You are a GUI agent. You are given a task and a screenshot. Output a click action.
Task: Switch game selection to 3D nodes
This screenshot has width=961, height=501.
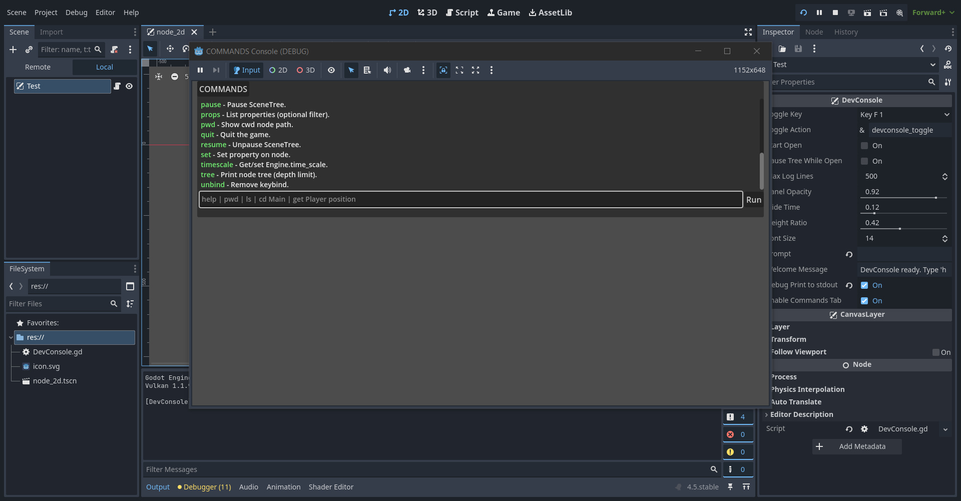click(306, 70)
